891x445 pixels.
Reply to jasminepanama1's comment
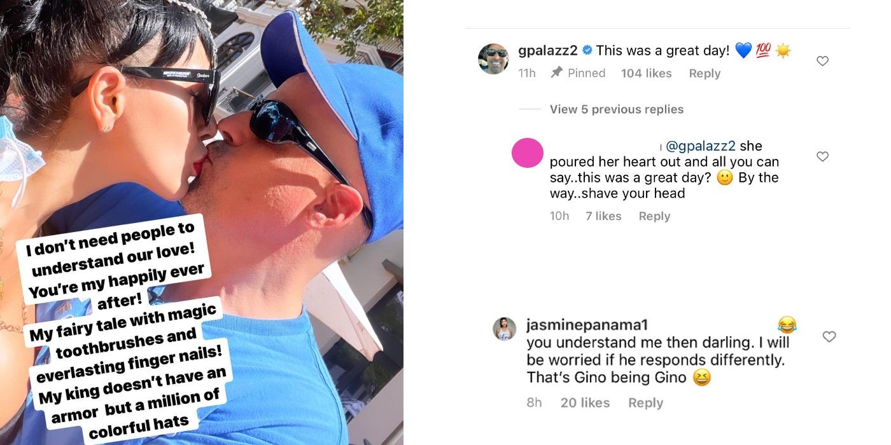click(645, 403)
